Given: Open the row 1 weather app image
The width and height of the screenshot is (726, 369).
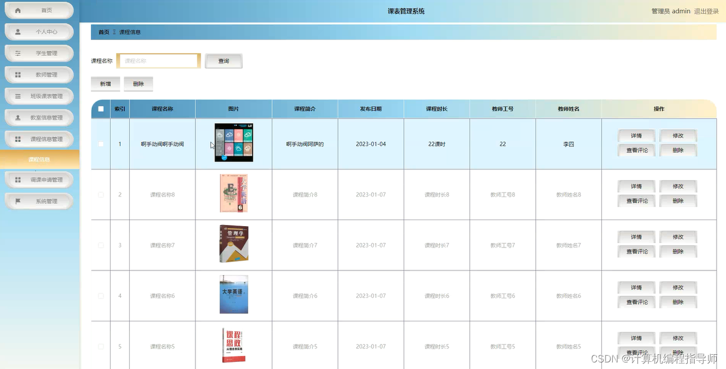Looking at the screenshot, I should 234,142.
